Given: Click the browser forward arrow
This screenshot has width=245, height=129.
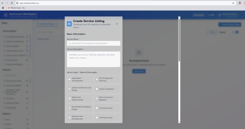Looking at the screenshot, I should pyautogui.click(x=7, y=3).
